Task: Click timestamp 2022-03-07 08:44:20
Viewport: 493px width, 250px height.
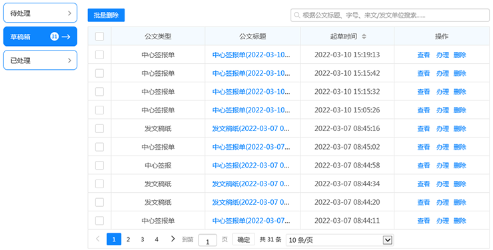Action: [347, 202]
